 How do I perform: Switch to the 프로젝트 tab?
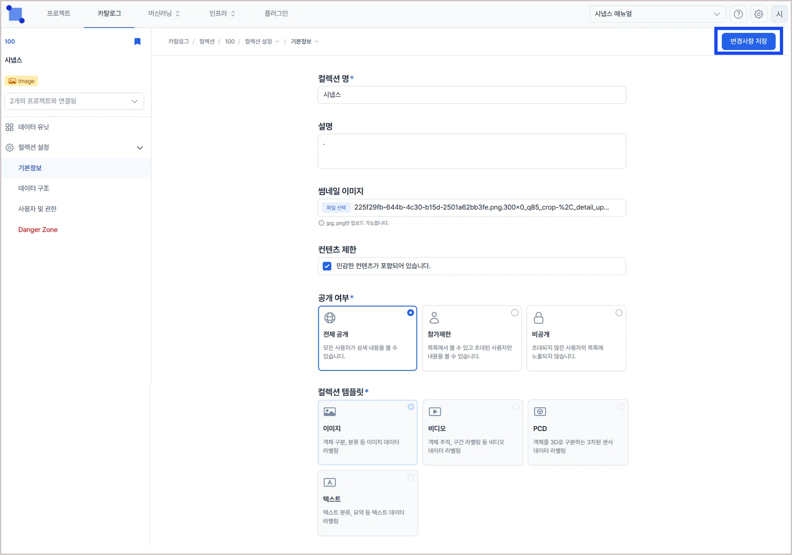pyautogui.click(x=59, y=14)
